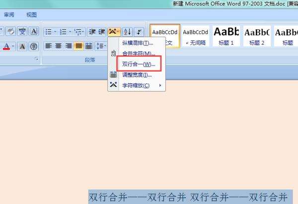Select 纵横混排(T) menu item
The image size is (298, 204).
coord(137,43)
